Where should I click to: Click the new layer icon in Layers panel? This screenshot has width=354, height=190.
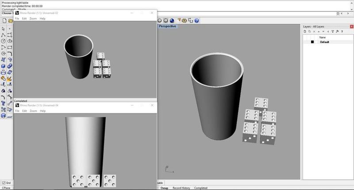[x=305, y=32]
